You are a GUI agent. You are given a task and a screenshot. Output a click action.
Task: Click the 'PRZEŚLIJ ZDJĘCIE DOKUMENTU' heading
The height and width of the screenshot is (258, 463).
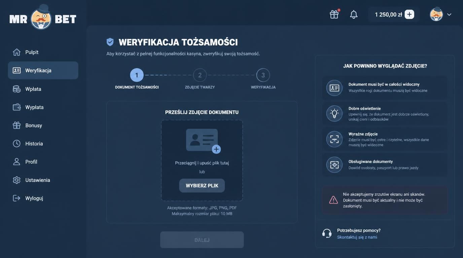tap(202, 112)
